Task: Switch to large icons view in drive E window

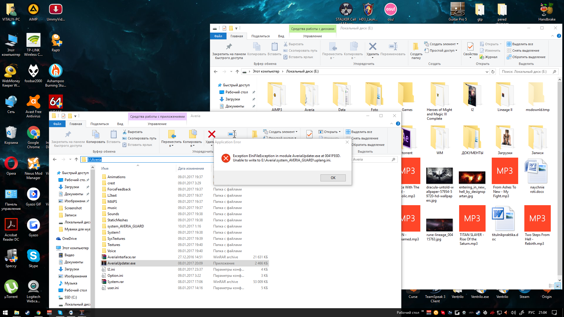Action: [558, 286]
